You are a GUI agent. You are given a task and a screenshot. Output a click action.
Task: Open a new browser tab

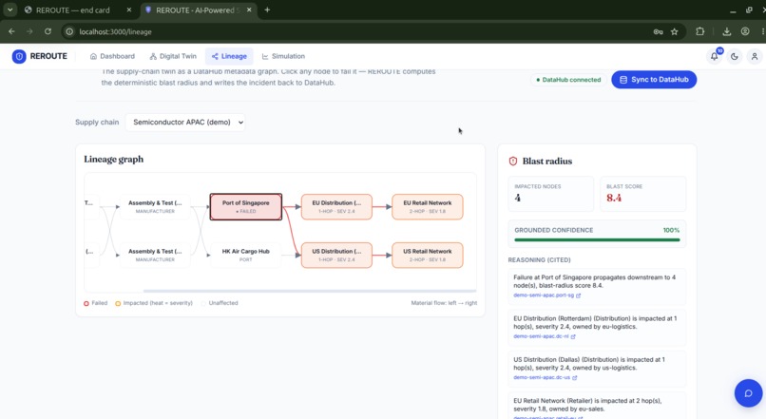(x=267, y=10)
